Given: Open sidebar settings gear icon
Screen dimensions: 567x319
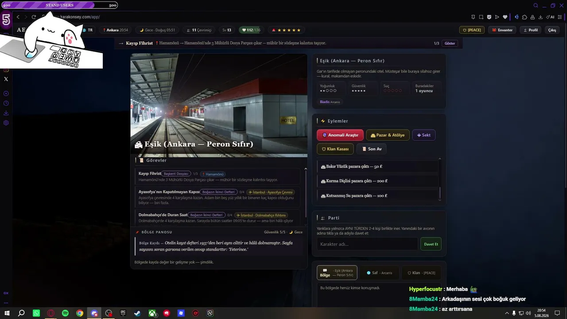Looking at the screenshot, I should coord(6,123).
